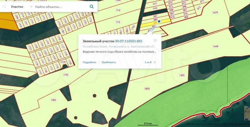Show next result after '1 из 6'
The width and height of the screenshot is (250, 127).
(155, 62)
